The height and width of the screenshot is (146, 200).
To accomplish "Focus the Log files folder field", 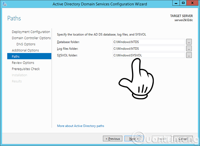I will 149,48.
